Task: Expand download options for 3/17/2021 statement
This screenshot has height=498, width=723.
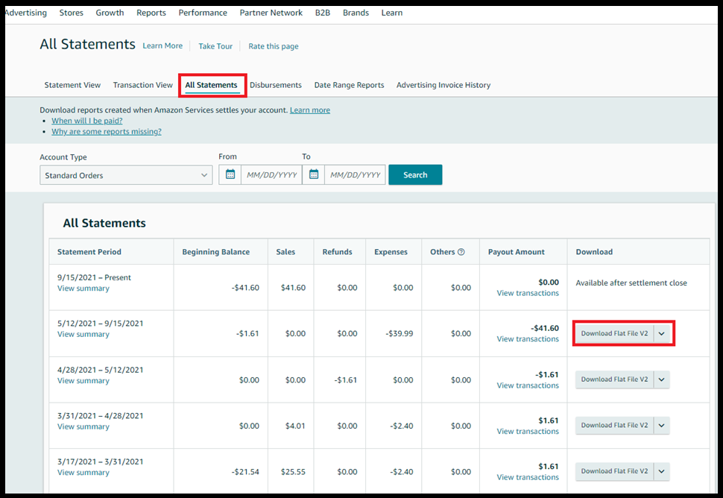Action: 662,471
